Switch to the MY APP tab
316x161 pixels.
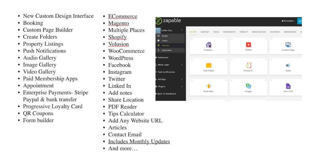pos(193,32)
